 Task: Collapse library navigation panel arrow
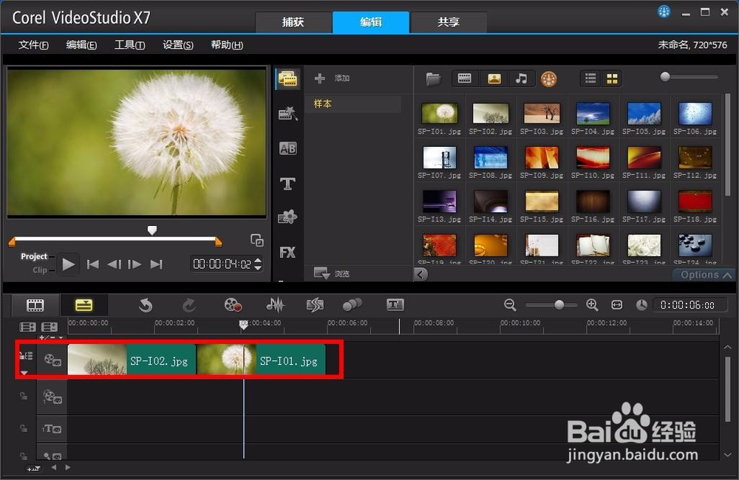point(421,274)
